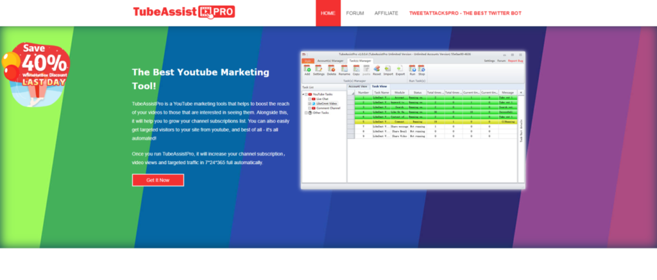Open the AFFILIATE menu item

pos(386,13)
